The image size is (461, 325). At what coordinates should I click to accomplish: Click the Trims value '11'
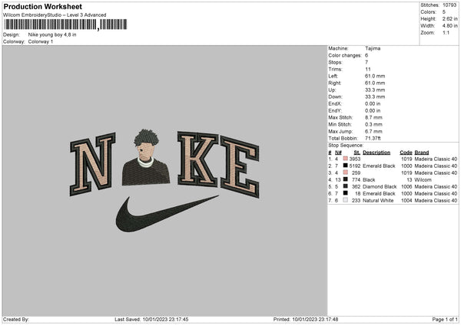368,69
